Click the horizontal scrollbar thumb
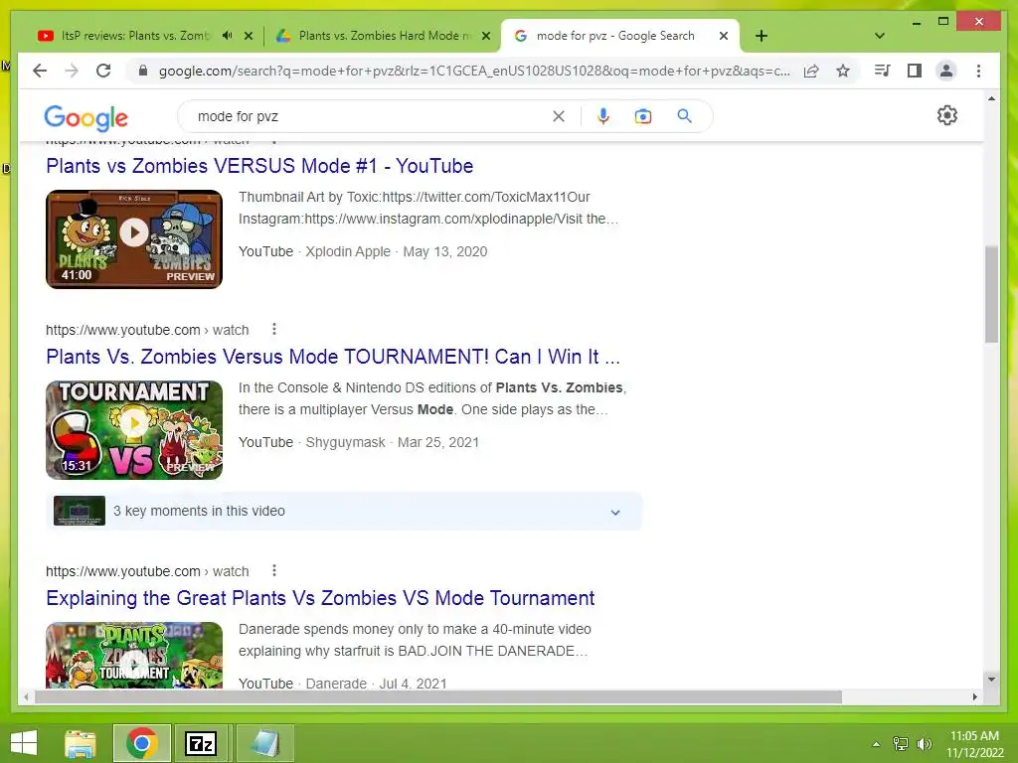 (438, 696)
